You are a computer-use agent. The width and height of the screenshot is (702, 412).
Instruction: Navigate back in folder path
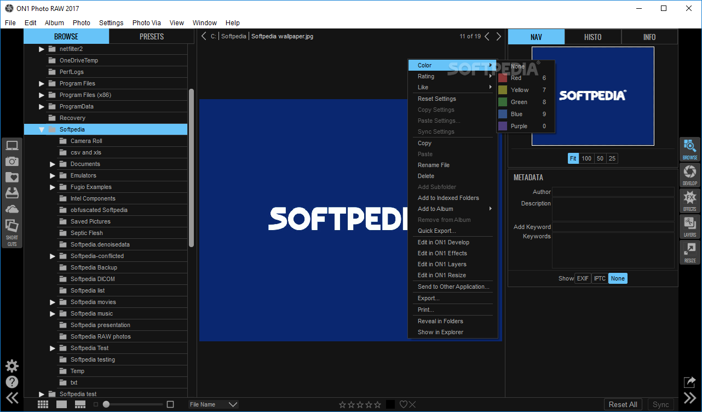click(x=204, y=36)
